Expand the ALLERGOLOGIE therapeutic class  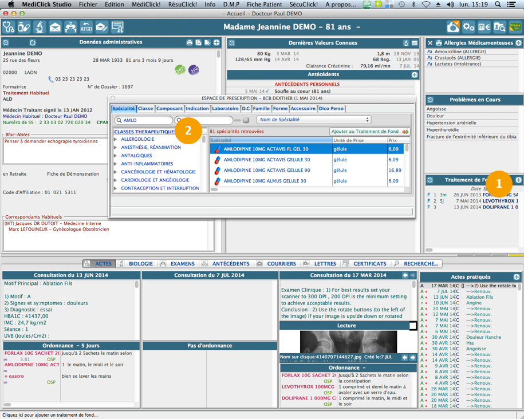click(x=116, y=140)
